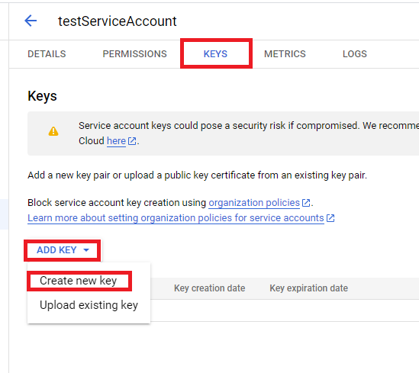
Task: Open the DETAILS tab
Action: 47,54
